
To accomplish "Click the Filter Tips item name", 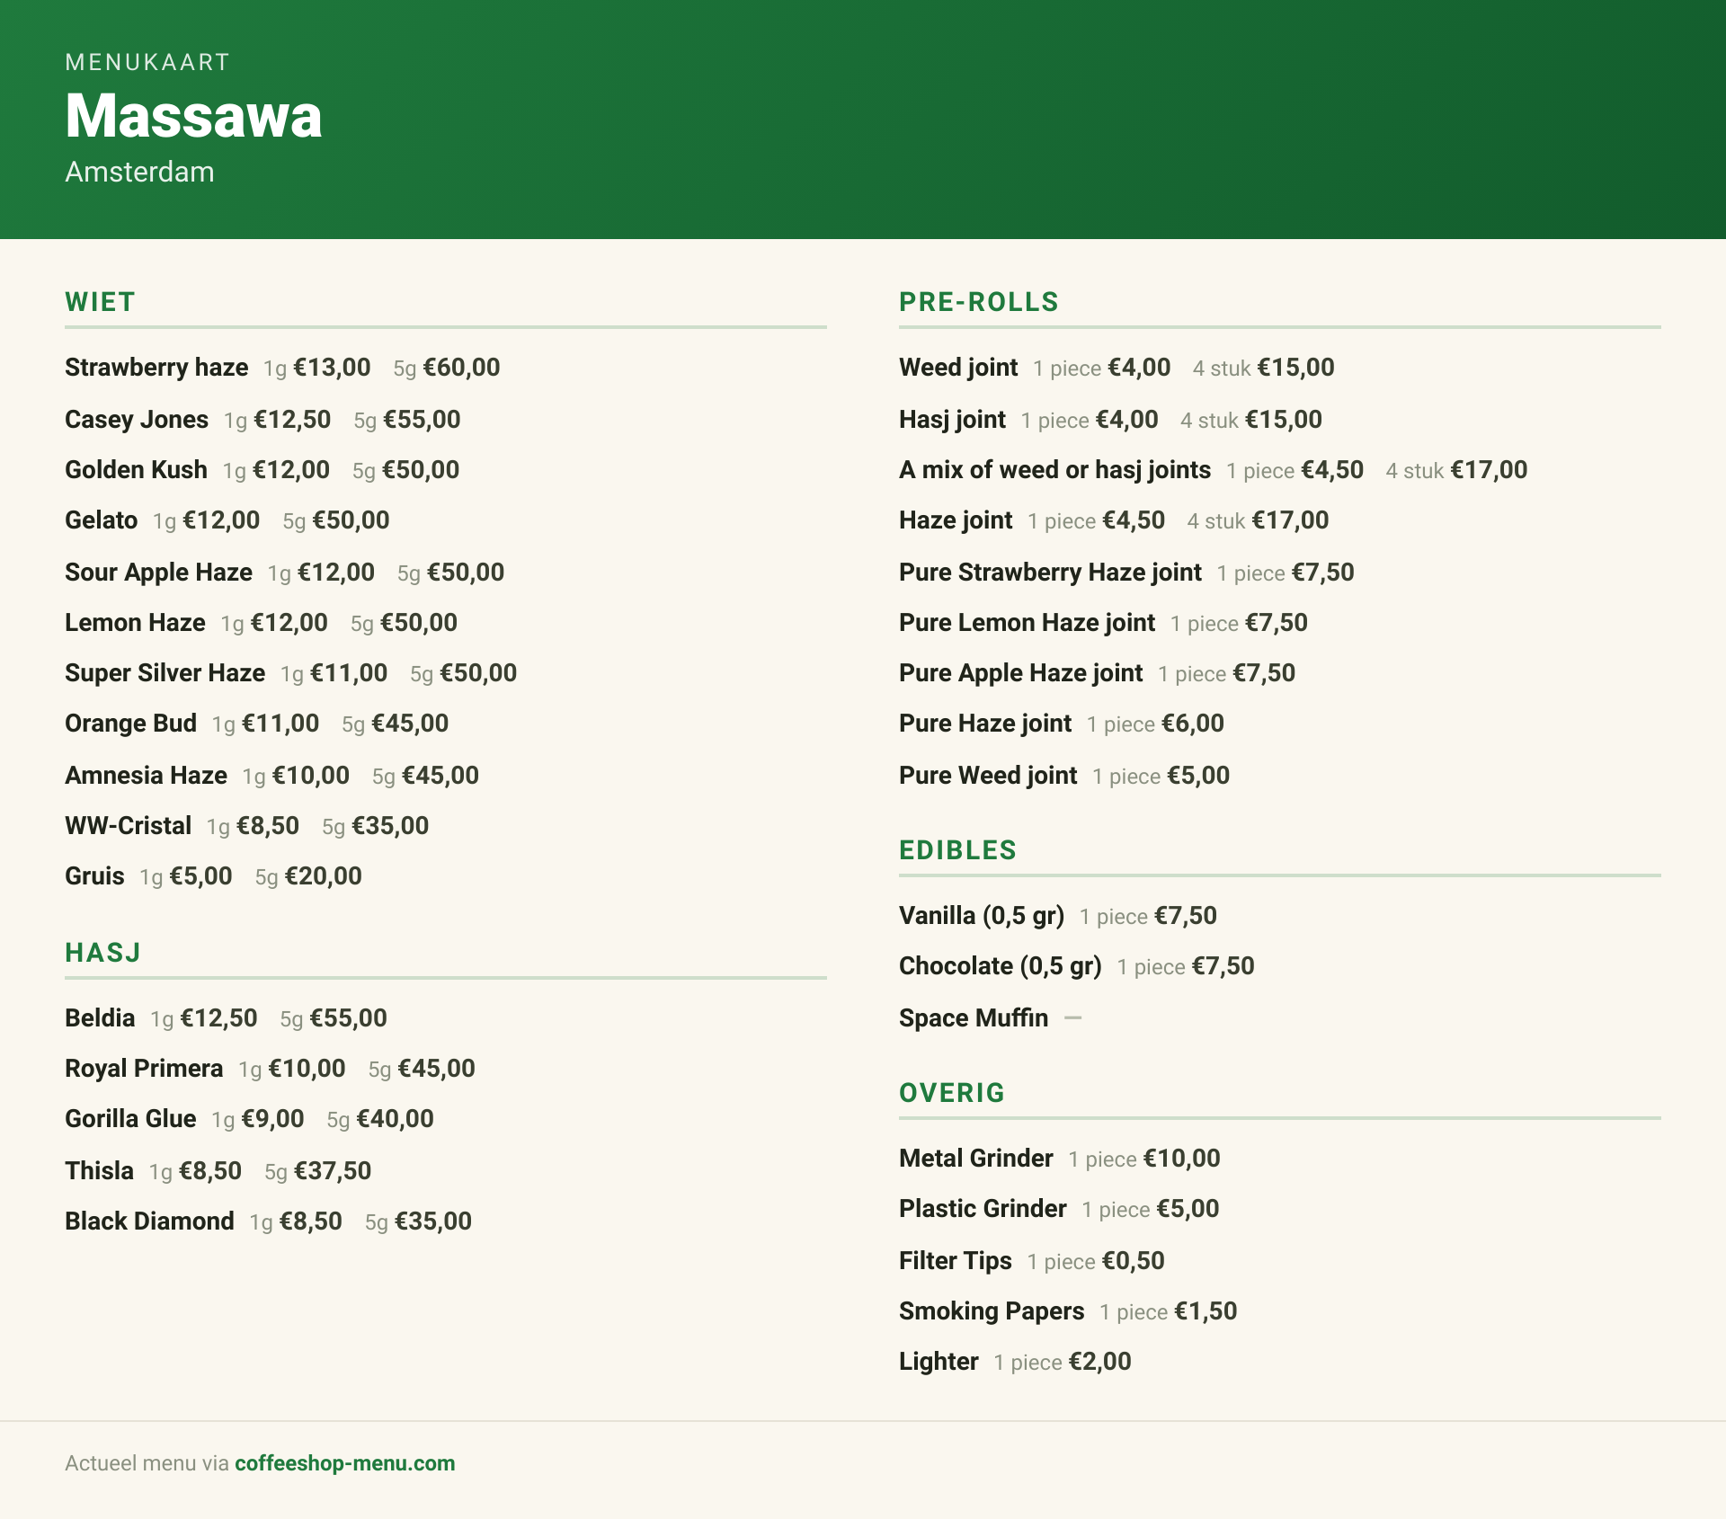I will coord(956,1261).
